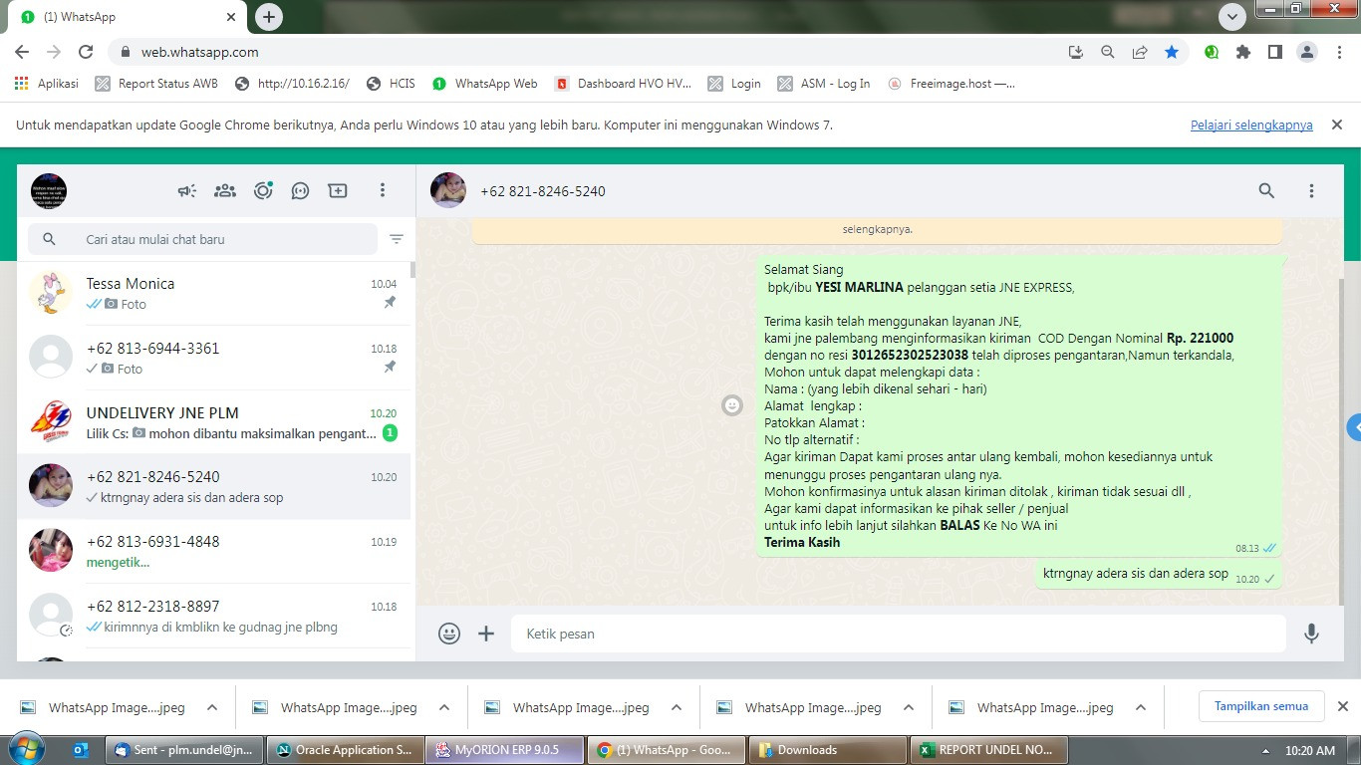Open HCIS bookmark
1361x765 pixels.
(392, 84)
